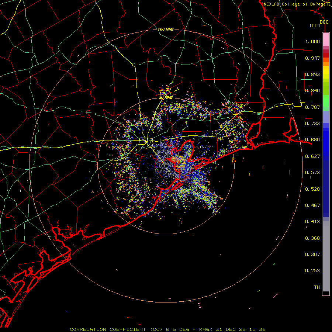Click the KHGX radar site identifier
The width and height of the screenshot is (332, 332).
[x=205, y=329]
